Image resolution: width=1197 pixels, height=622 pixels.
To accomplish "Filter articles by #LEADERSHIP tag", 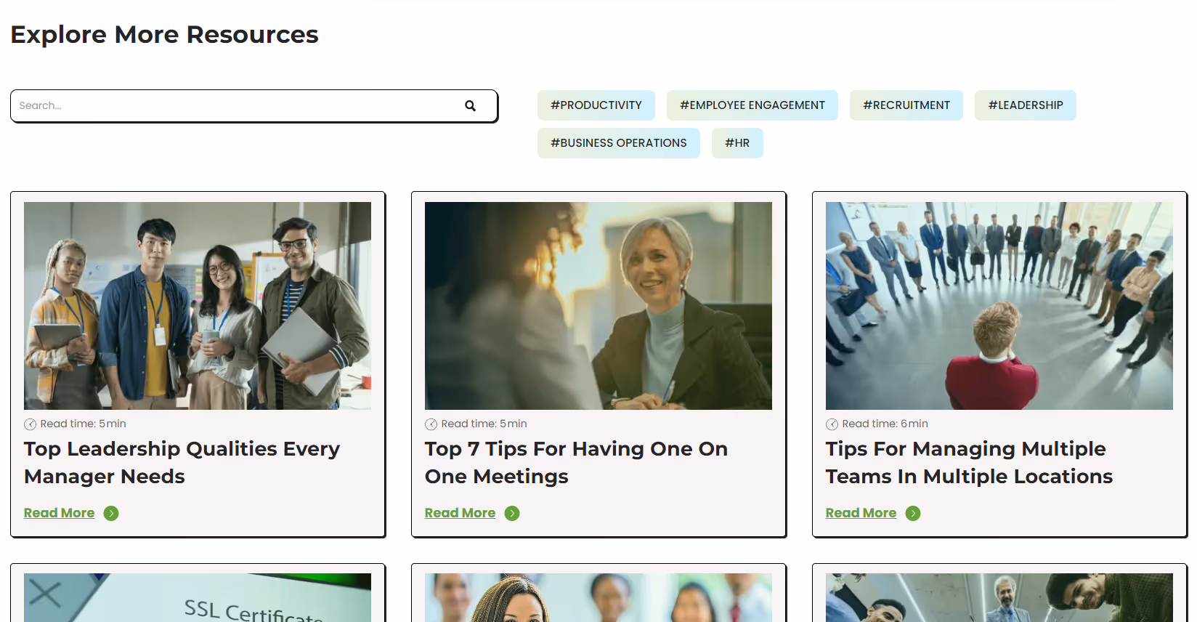I will coord(1026,105).
